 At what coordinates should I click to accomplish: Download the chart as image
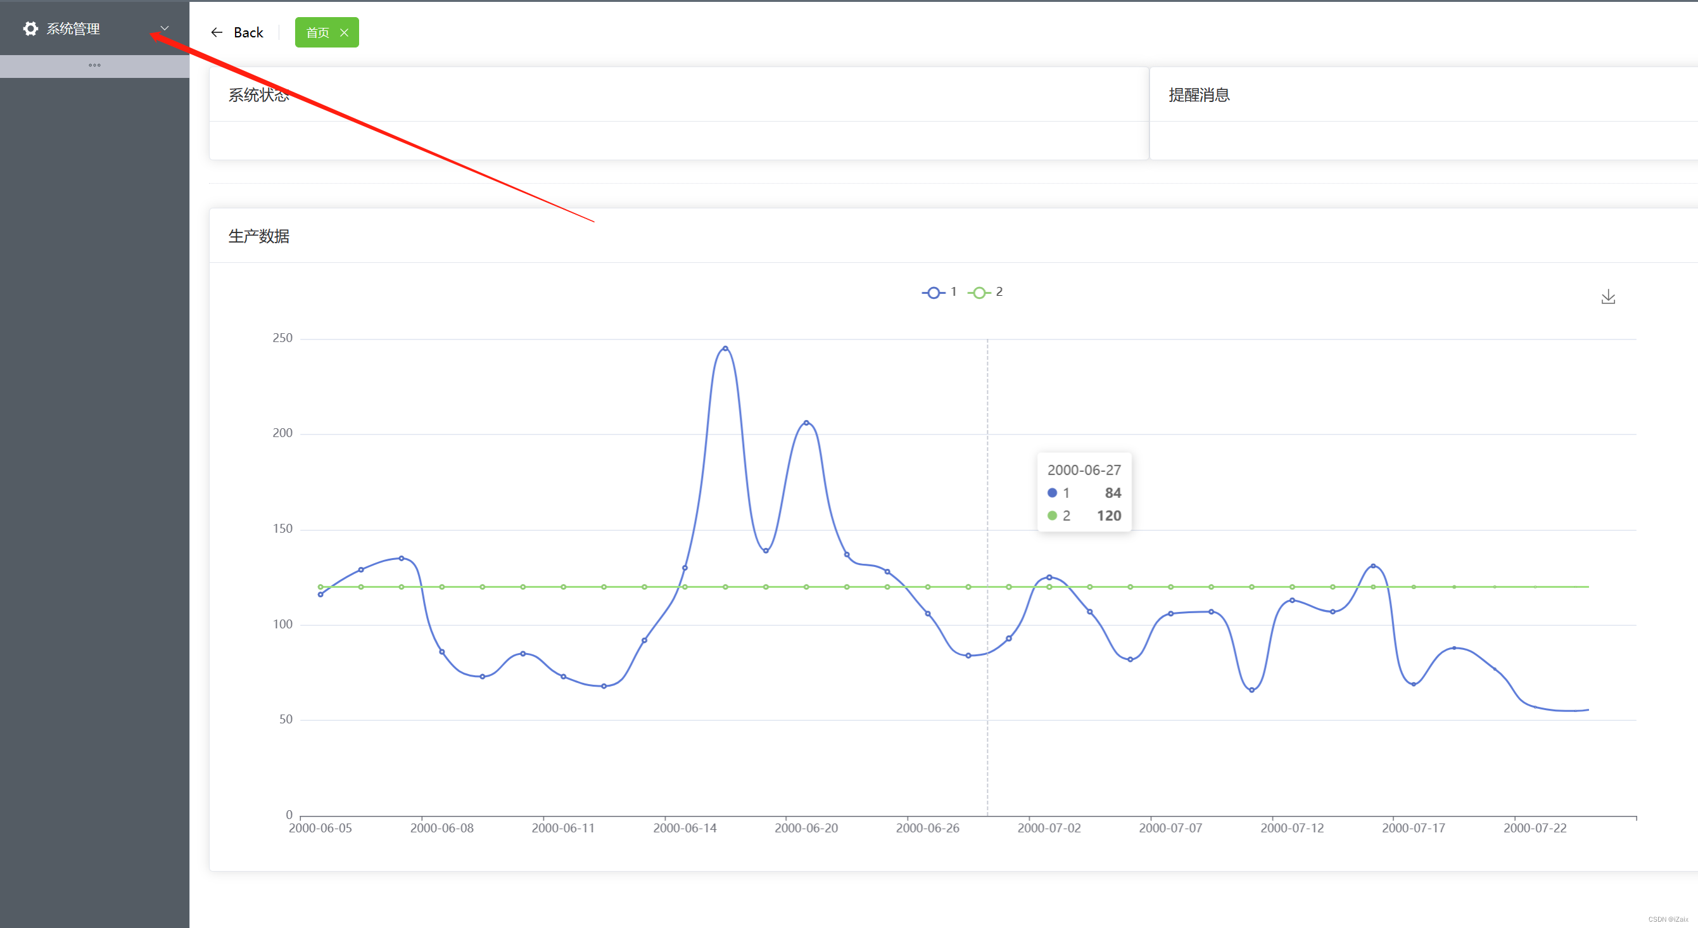(x=1608, y=296)
